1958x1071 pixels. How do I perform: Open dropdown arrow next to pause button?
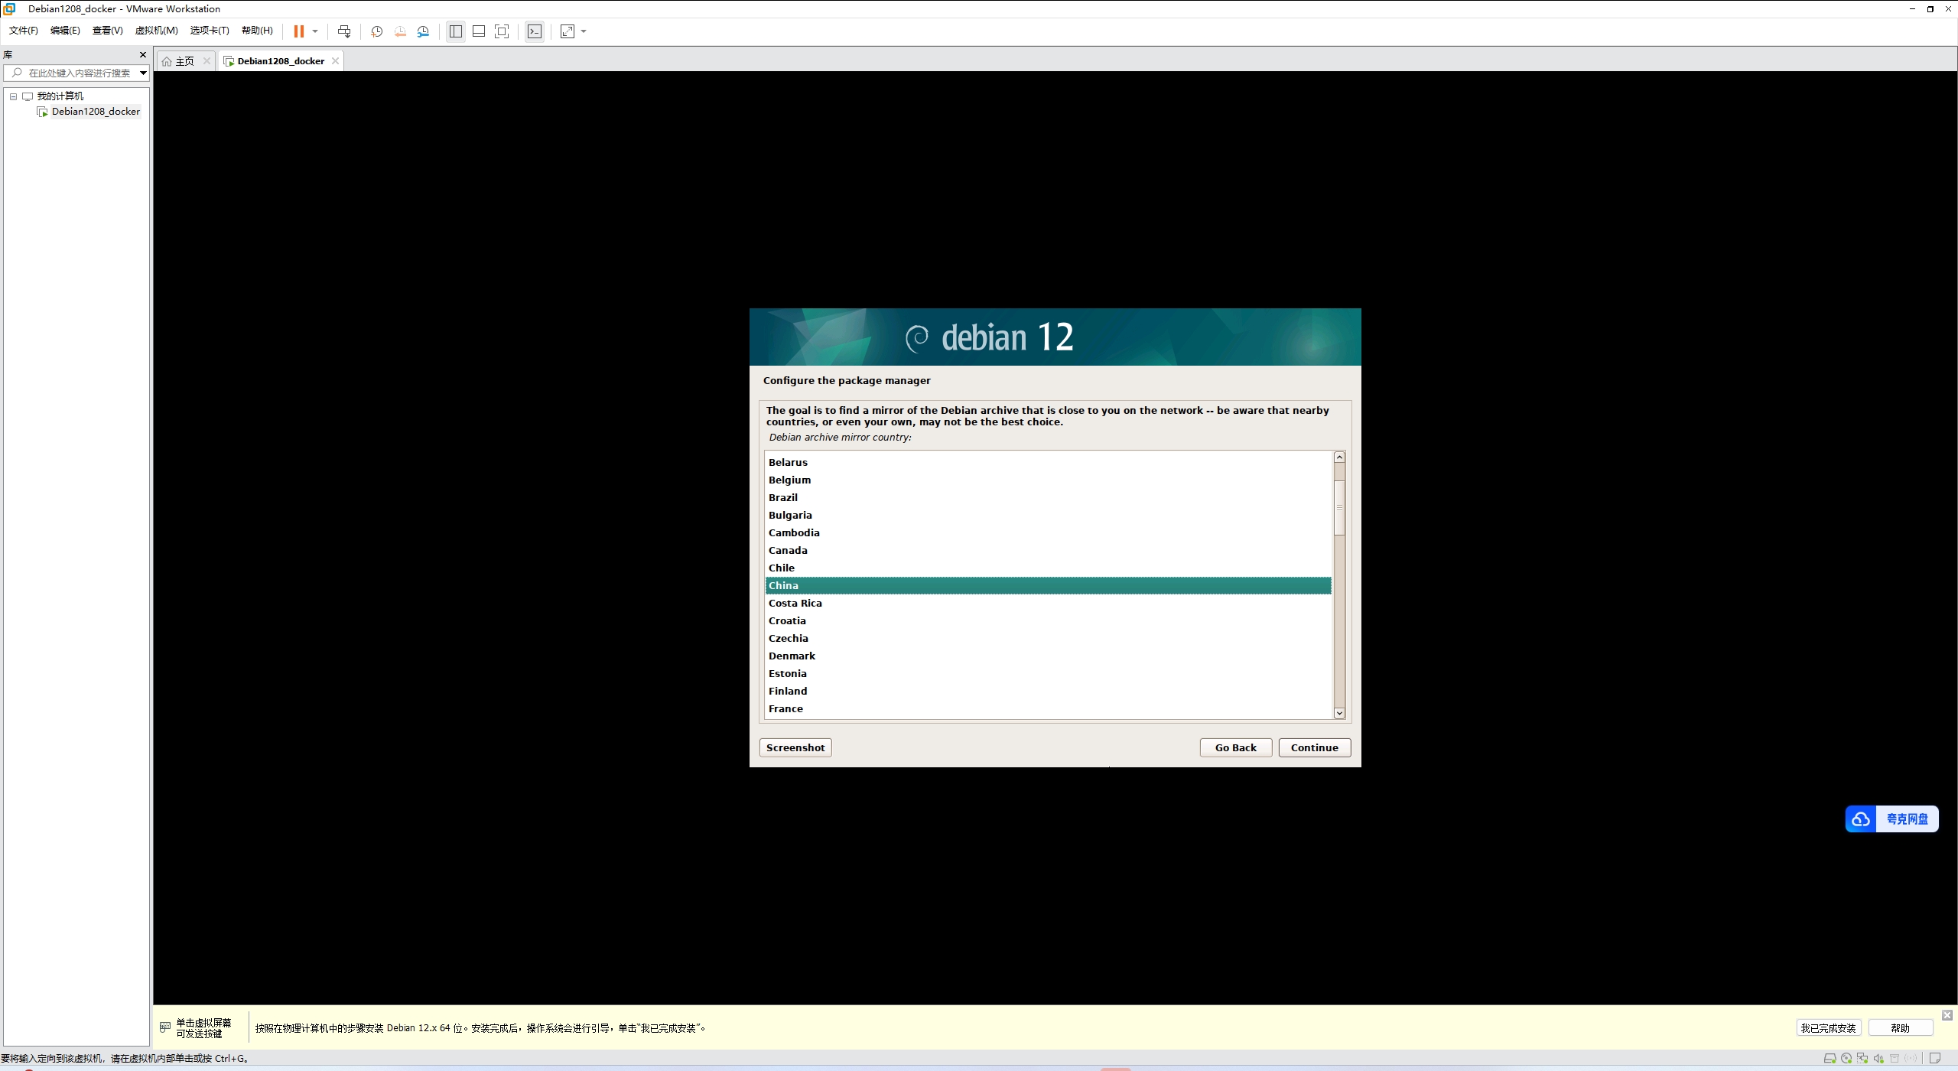point(315,31)
